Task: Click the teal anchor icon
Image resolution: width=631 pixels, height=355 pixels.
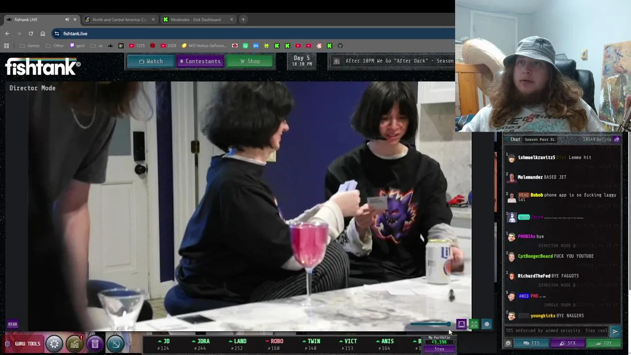Action: (x=115, y=344)
